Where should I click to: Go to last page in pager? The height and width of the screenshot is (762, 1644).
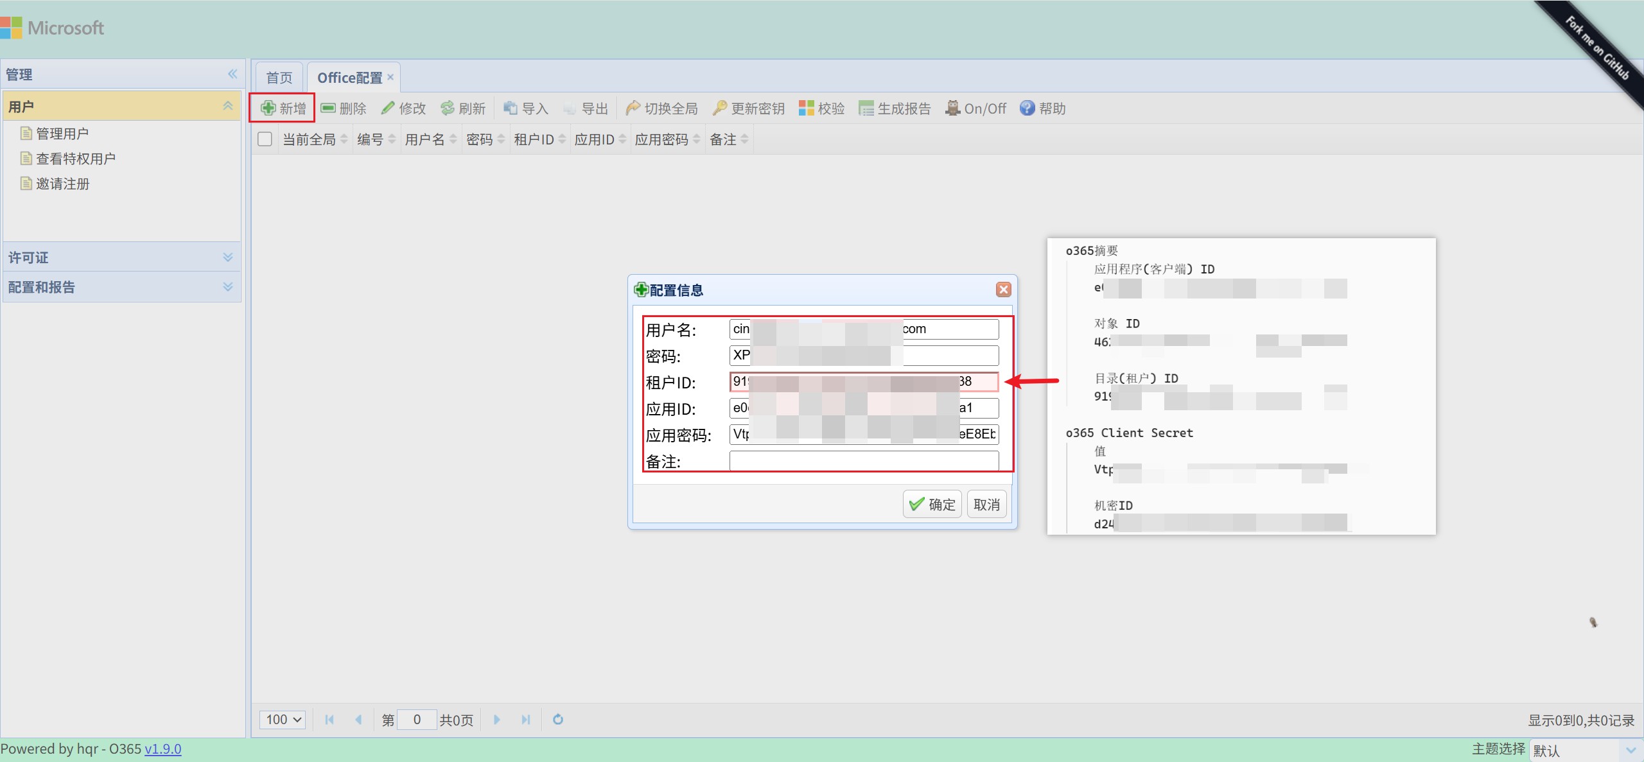point(526,720)
